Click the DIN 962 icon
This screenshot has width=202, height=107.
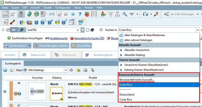pos(66,14)
